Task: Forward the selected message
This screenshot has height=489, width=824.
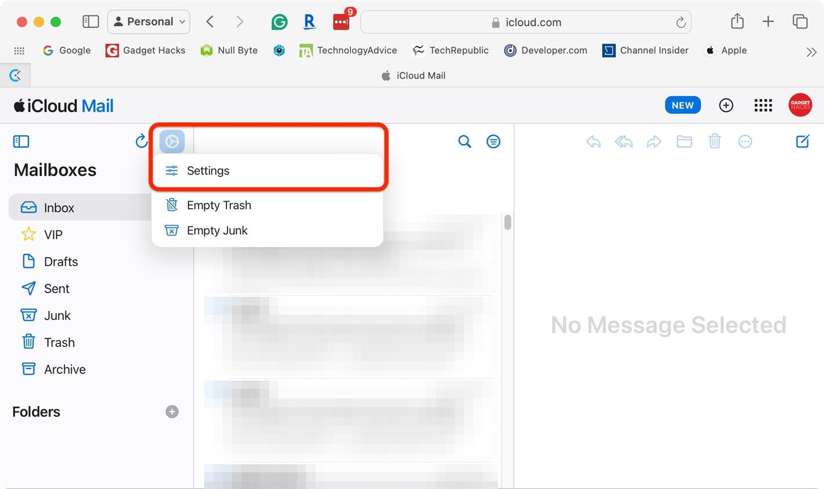Action: [654, 141]
